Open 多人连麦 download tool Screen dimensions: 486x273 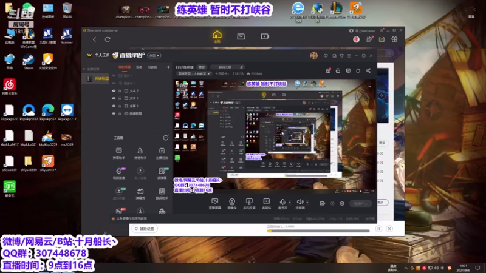(140, 174)
